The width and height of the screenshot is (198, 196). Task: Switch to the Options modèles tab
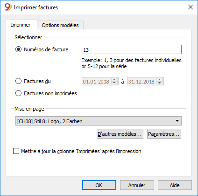point(60,25)
